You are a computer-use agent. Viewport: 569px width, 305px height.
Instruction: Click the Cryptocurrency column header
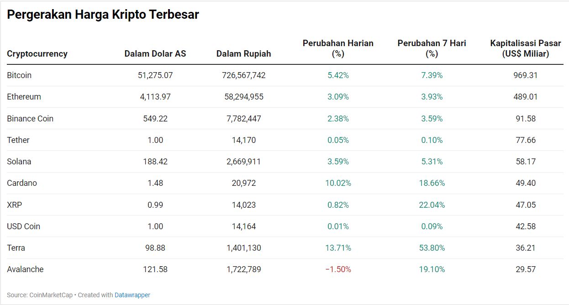37,54
